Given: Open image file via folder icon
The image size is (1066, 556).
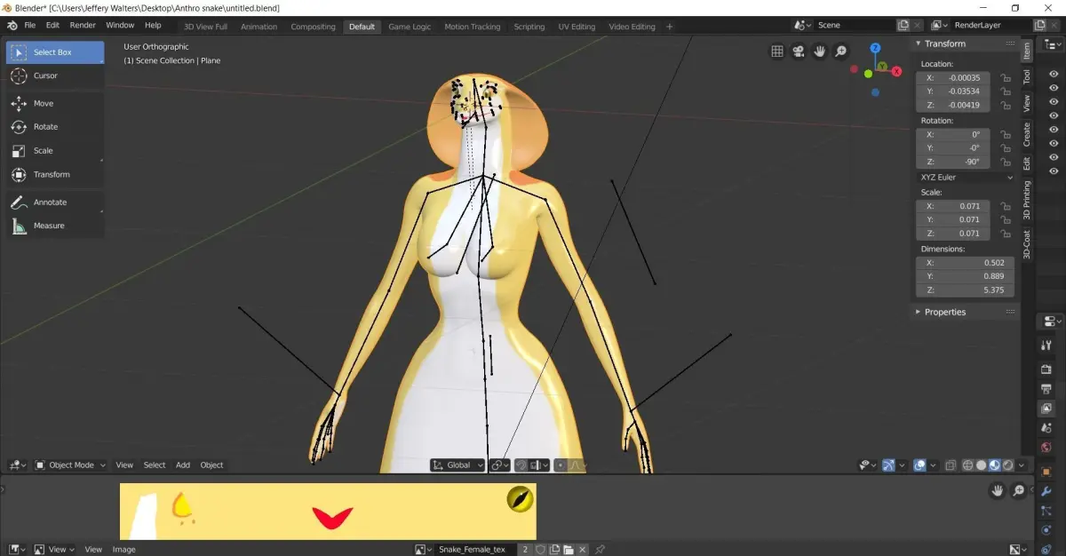Looking at the screenshot, I should tap(569, 550).
